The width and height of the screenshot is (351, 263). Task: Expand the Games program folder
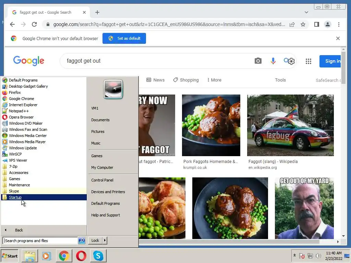click(44, 179)
